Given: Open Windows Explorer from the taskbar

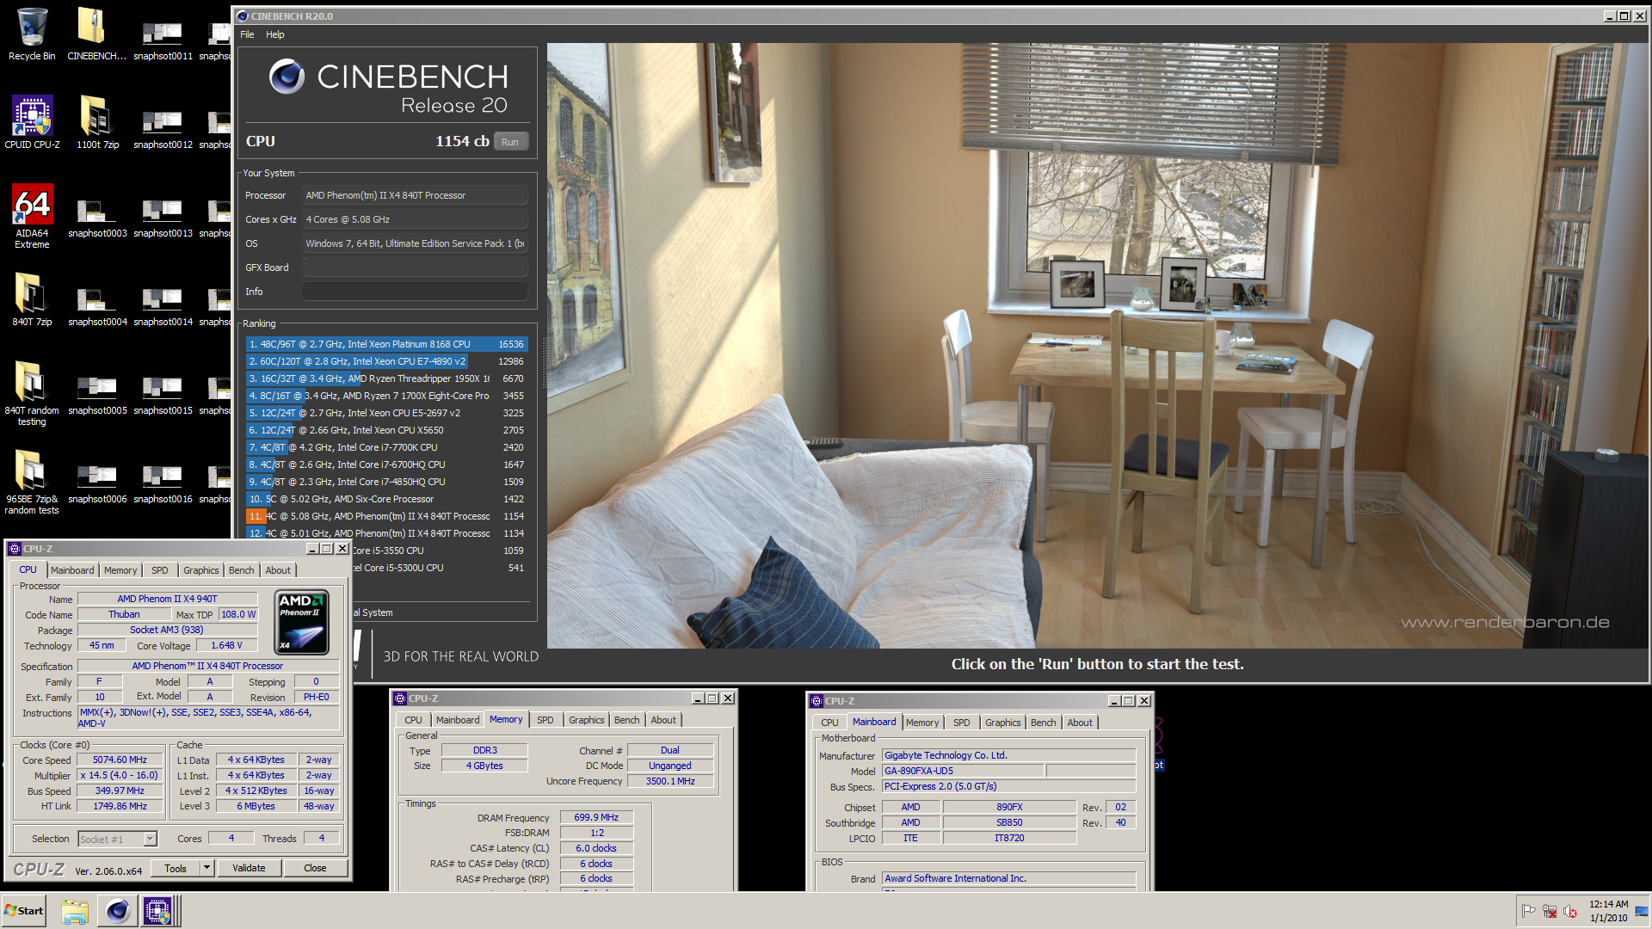Looking at the screenshot, I should (75, 911).
